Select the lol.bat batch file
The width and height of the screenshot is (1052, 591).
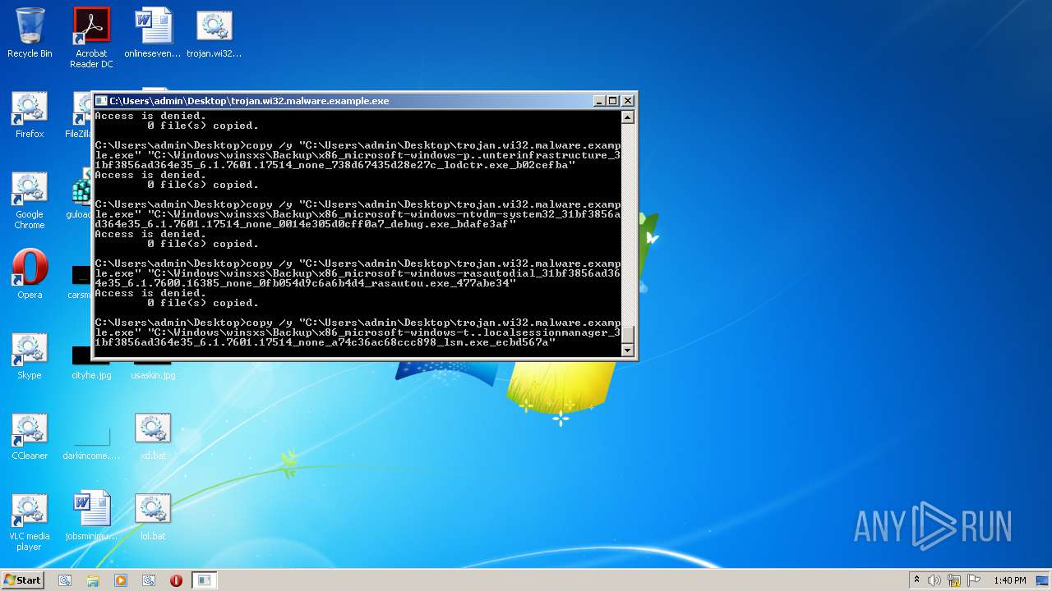pyautogui.click(x=153, y=515)
